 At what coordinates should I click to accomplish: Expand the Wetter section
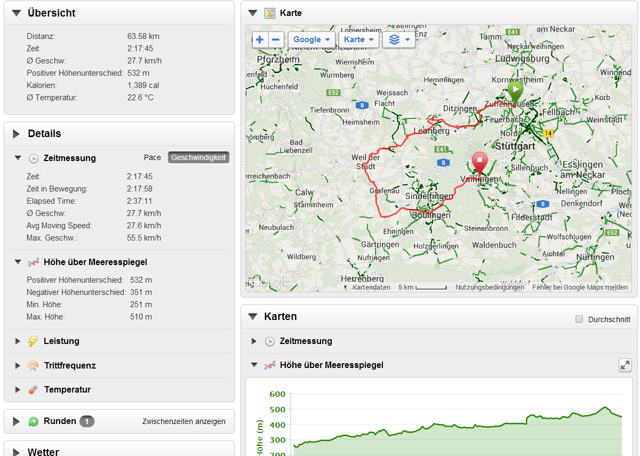tap(17, 452)
